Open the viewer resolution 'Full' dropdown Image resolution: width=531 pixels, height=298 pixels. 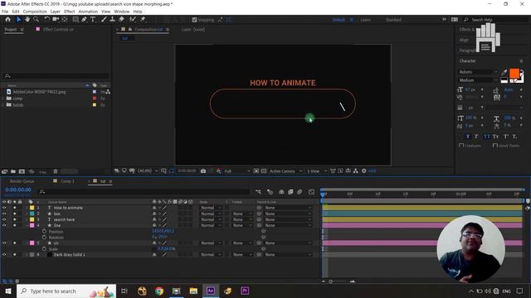[237, 171]
